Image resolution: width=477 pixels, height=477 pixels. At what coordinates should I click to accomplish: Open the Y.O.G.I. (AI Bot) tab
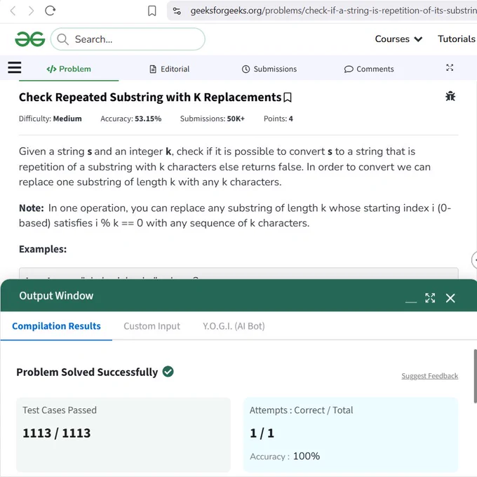point(234,326)
